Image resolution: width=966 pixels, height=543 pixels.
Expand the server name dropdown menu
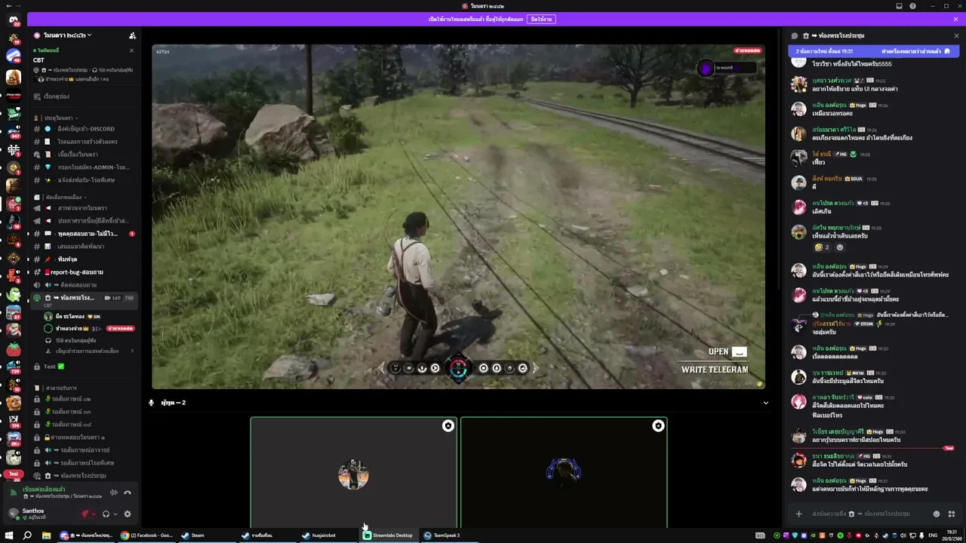(68, 35)
